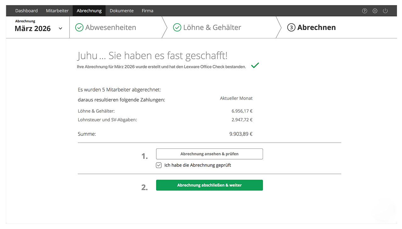Select the Abrechnen step label
Image resolution: width=402 pixels, height=229 pixels.
316,27
